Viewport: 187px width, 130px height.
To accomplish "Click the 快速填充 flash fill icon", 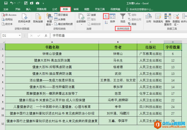I will click(x=158, y=18).
